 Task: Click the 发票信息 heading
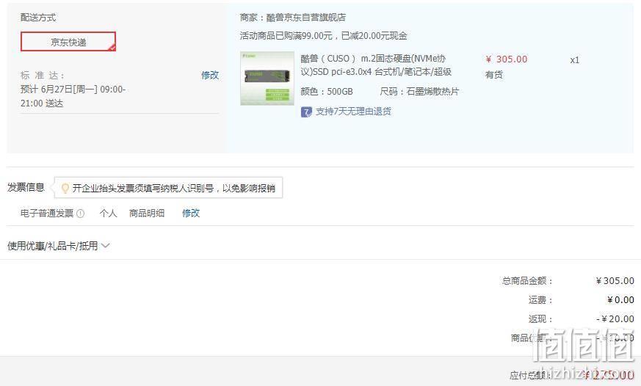click(x=26, y=187)
